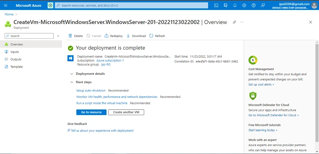Pin the deployment blade with the pin icon

click(x=234, y=22)
